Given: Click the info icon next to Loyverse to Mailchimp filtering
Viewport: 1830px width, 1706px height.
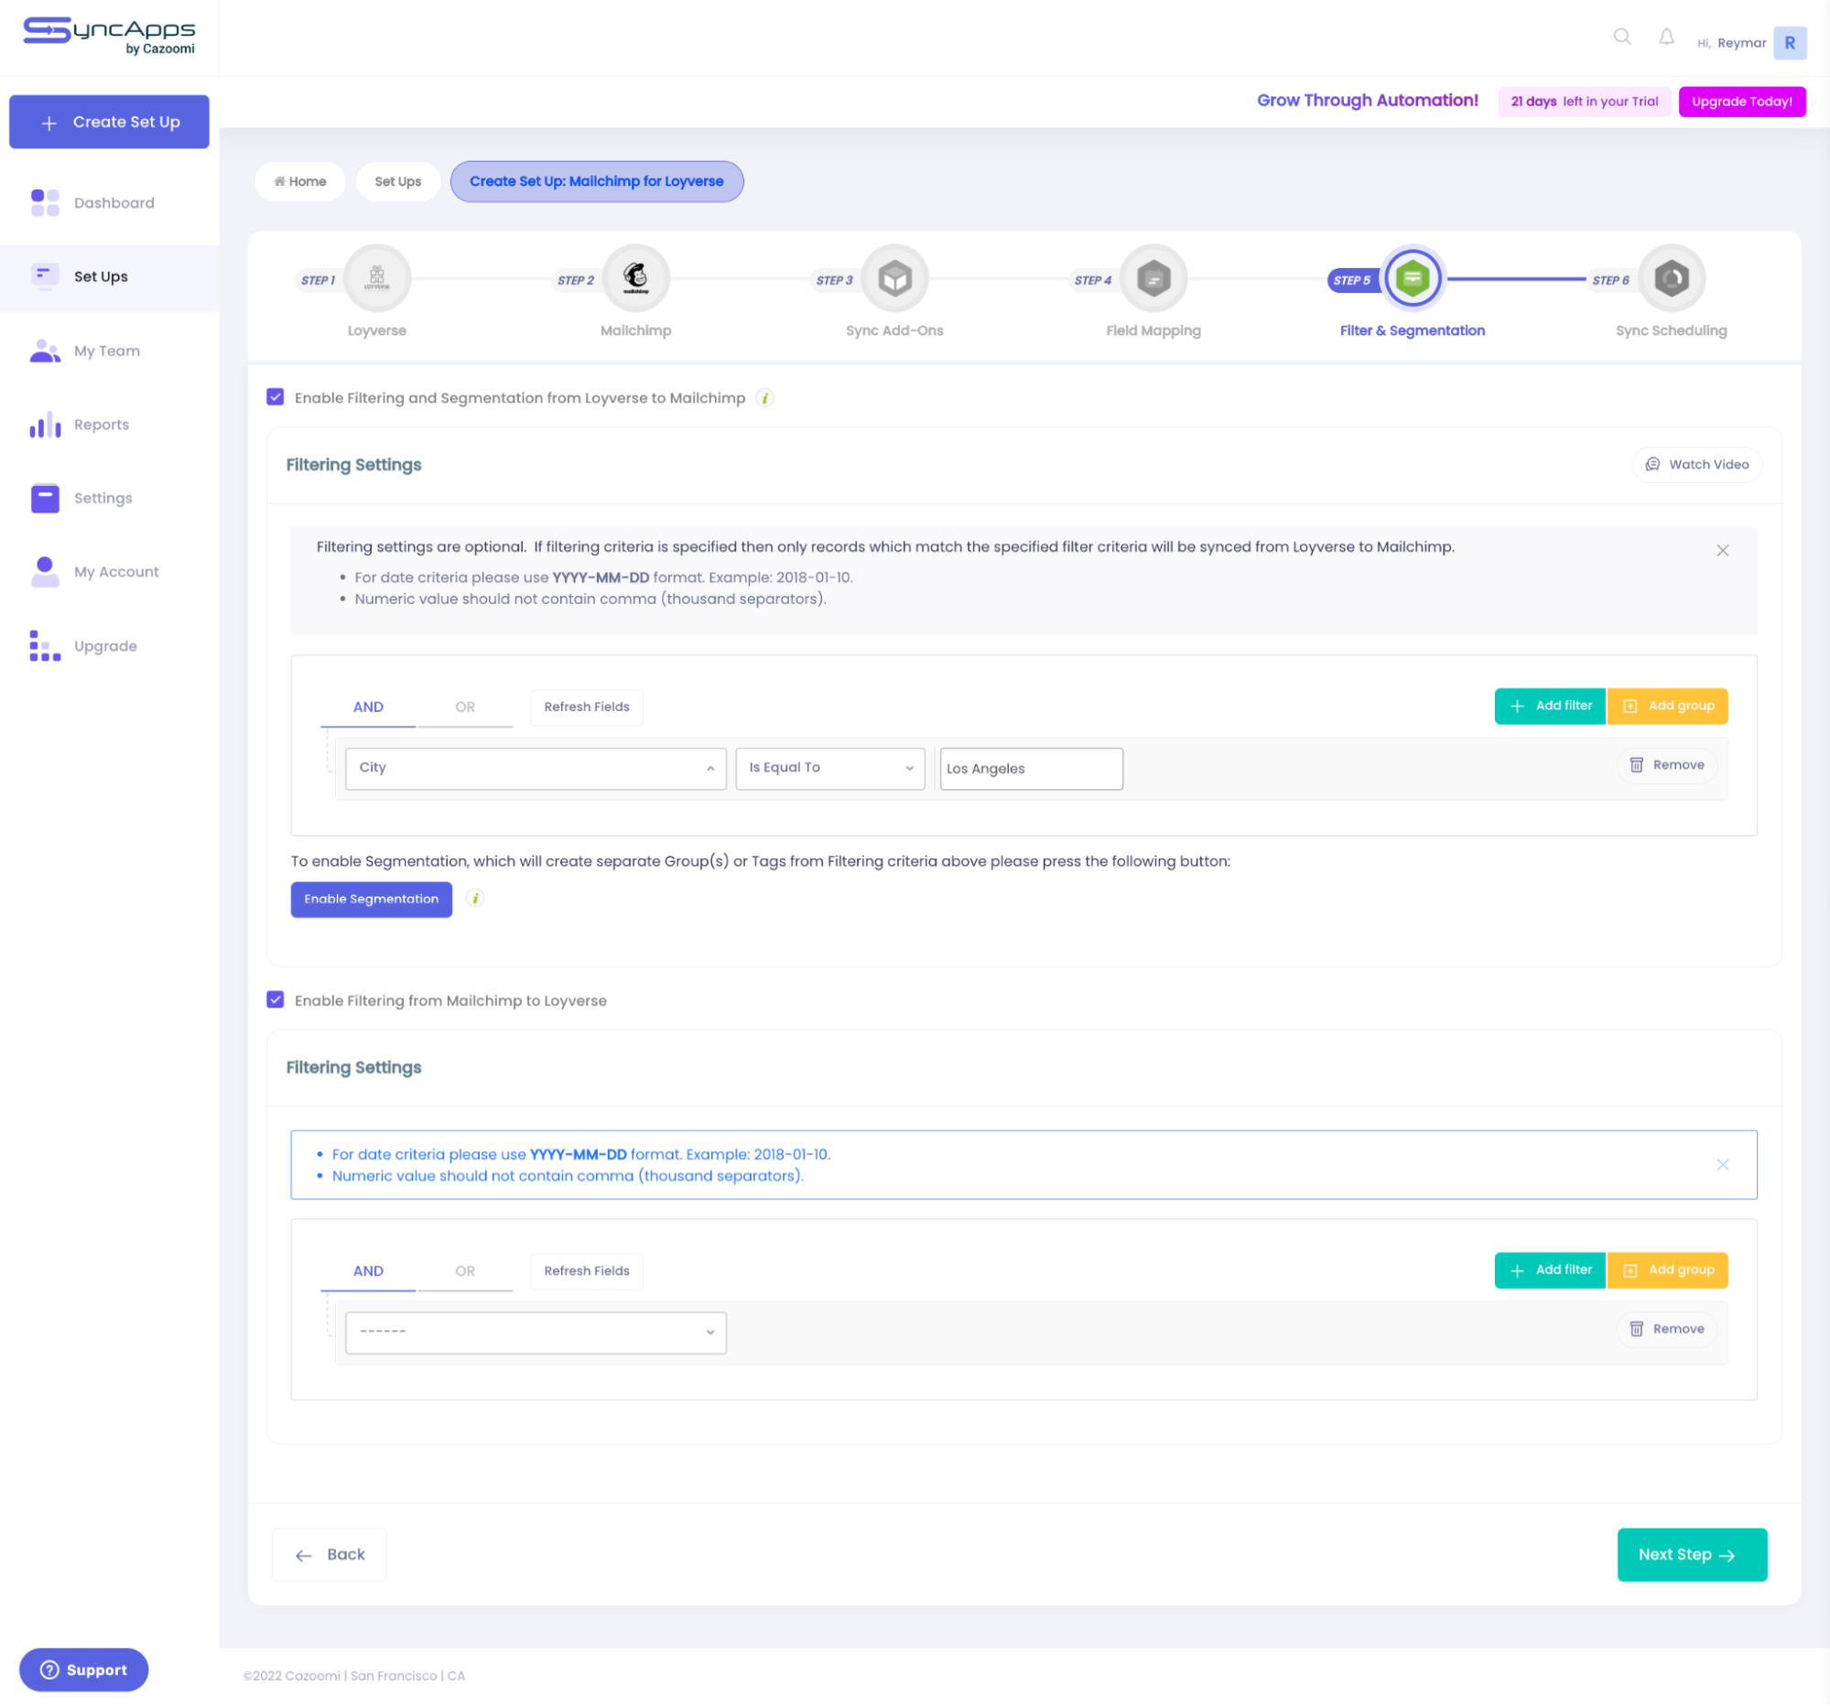Looking at the screenshot, I should (764, 398).
